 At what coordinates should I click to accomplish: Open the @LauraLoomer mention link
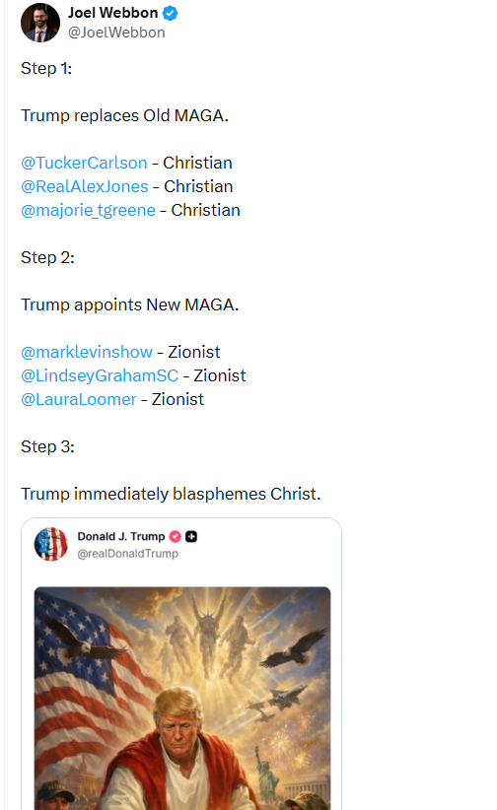tap(79, 399)
